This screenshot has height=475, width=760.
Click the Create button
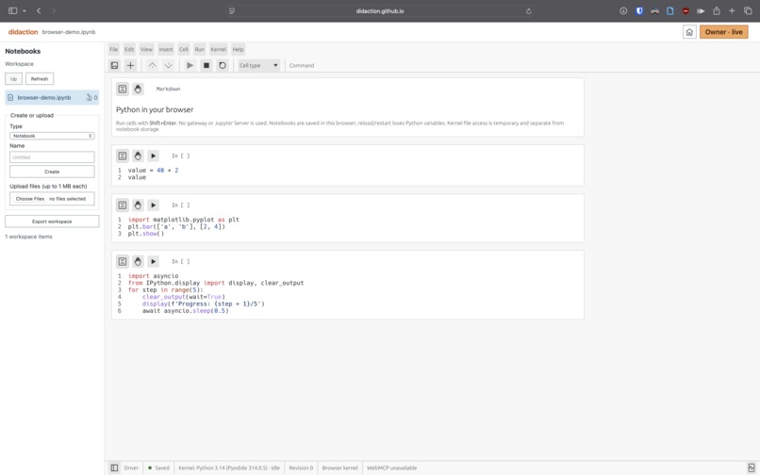(52, 172)
